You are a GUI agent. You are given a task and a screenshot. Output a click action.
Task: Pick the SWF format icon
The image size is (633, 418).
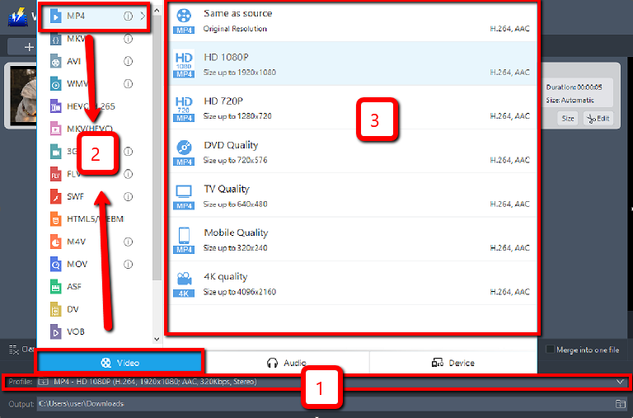(x=55, y=197)
